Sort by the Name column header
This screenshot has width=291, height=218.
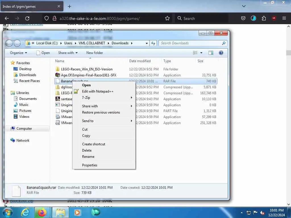(x=91, y=61)
